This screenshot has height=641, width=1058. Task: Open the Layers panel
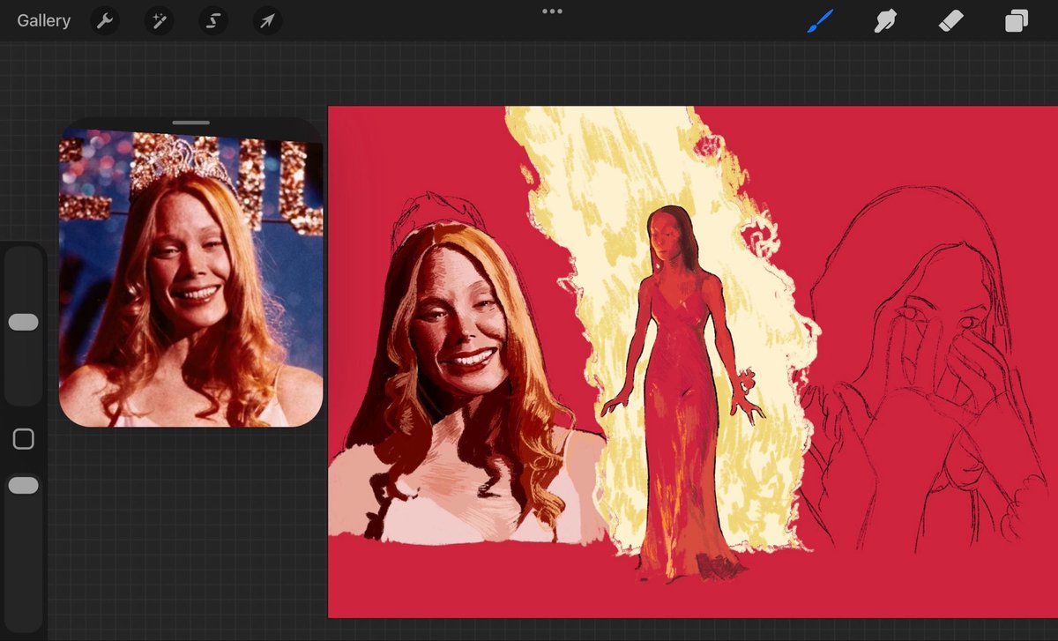tap(1017, 20)
